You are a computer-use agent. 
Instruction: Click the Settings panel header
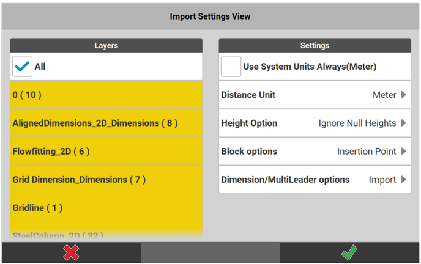pos(315,45)
